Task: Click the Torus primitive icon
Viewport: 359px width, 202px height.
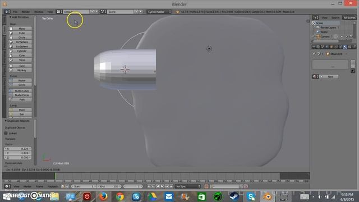Action: tap(11, 60)
